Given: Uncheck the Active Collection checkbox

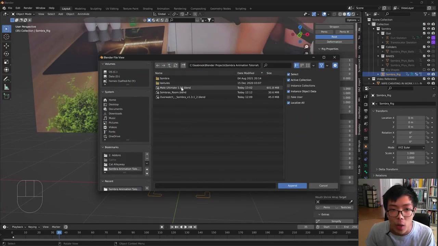Looking at the screenshot, I should [288, 80].
